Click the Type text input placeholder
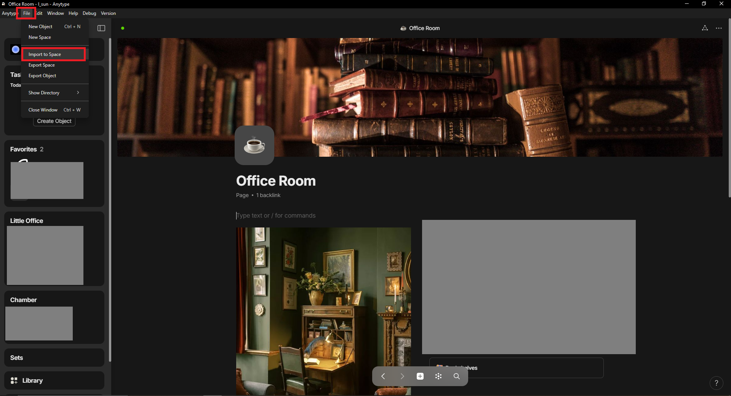The width and height of the screenshot is (731, 396). [x=276, y=215]
